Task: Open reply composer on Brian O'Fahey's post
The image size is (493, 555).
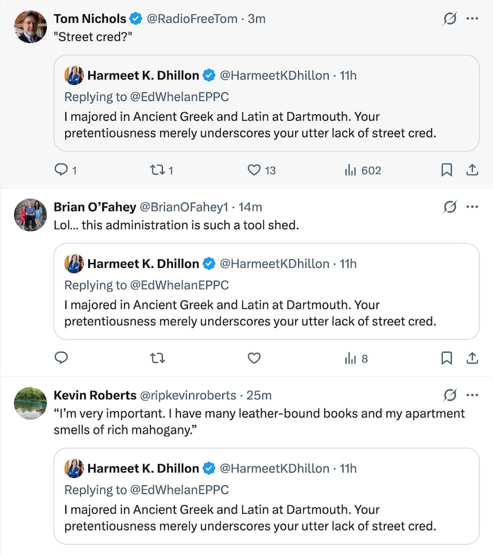Action: (x=61, y=357)
